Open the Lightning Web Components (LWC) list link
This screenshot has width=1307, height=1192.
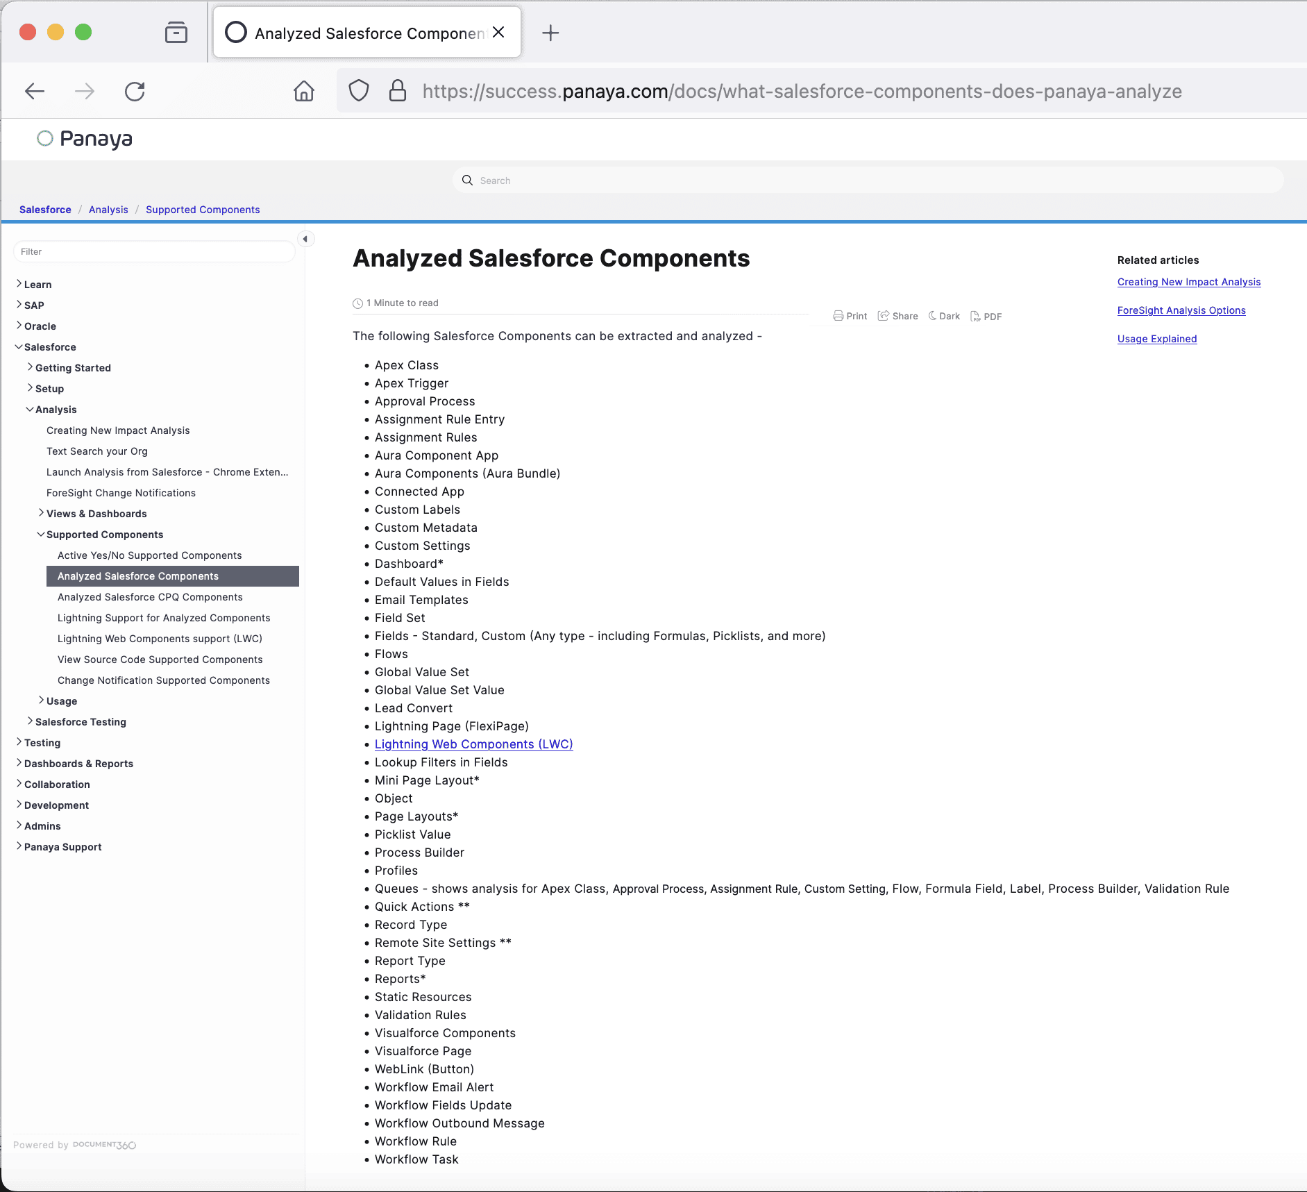(474, 744)
